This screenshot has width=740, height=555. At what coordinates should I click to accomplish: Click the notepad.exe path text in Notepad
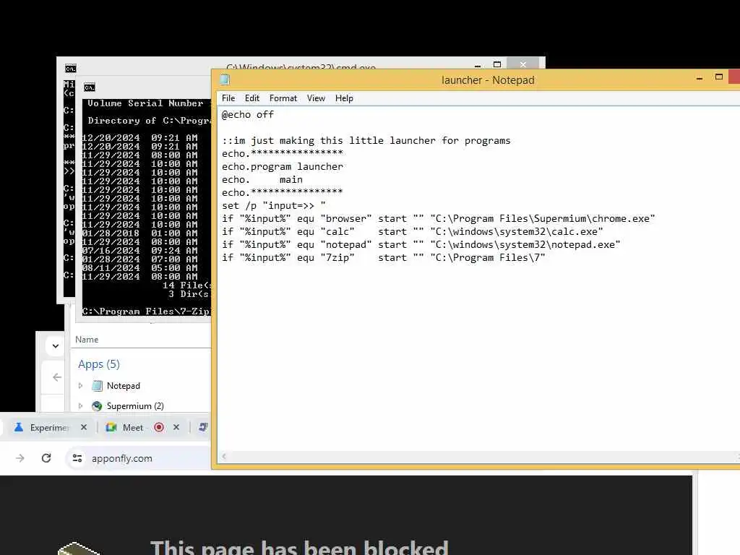pos(525,244)
